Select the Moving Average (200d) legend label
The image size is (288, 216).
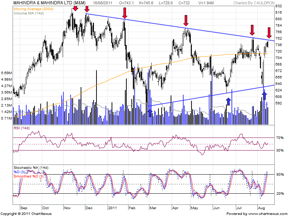pyautogui.click(x=33, y=8)
